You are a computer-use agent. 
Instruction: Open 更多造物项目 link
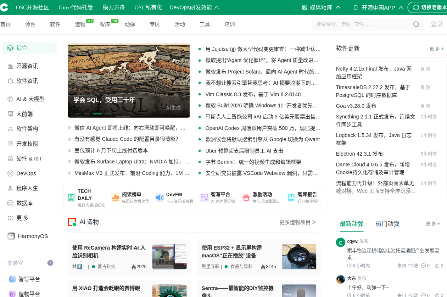click(x=298, y=222)
